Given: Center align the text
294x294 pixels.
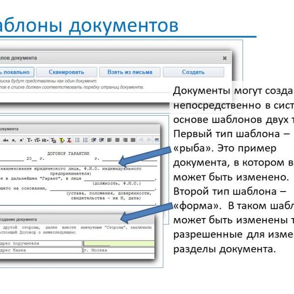Looking at the screenshot, I should click(117, 140).
